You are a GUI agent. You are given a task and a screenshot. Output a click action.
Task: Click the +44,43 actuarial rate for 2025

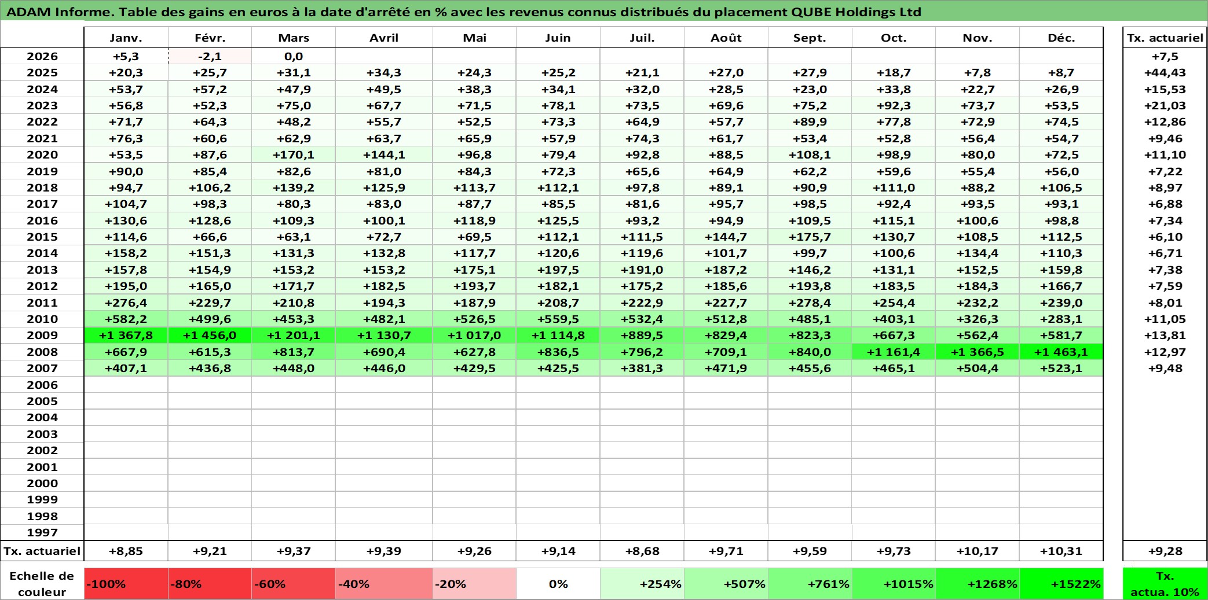pos(1165,72)
